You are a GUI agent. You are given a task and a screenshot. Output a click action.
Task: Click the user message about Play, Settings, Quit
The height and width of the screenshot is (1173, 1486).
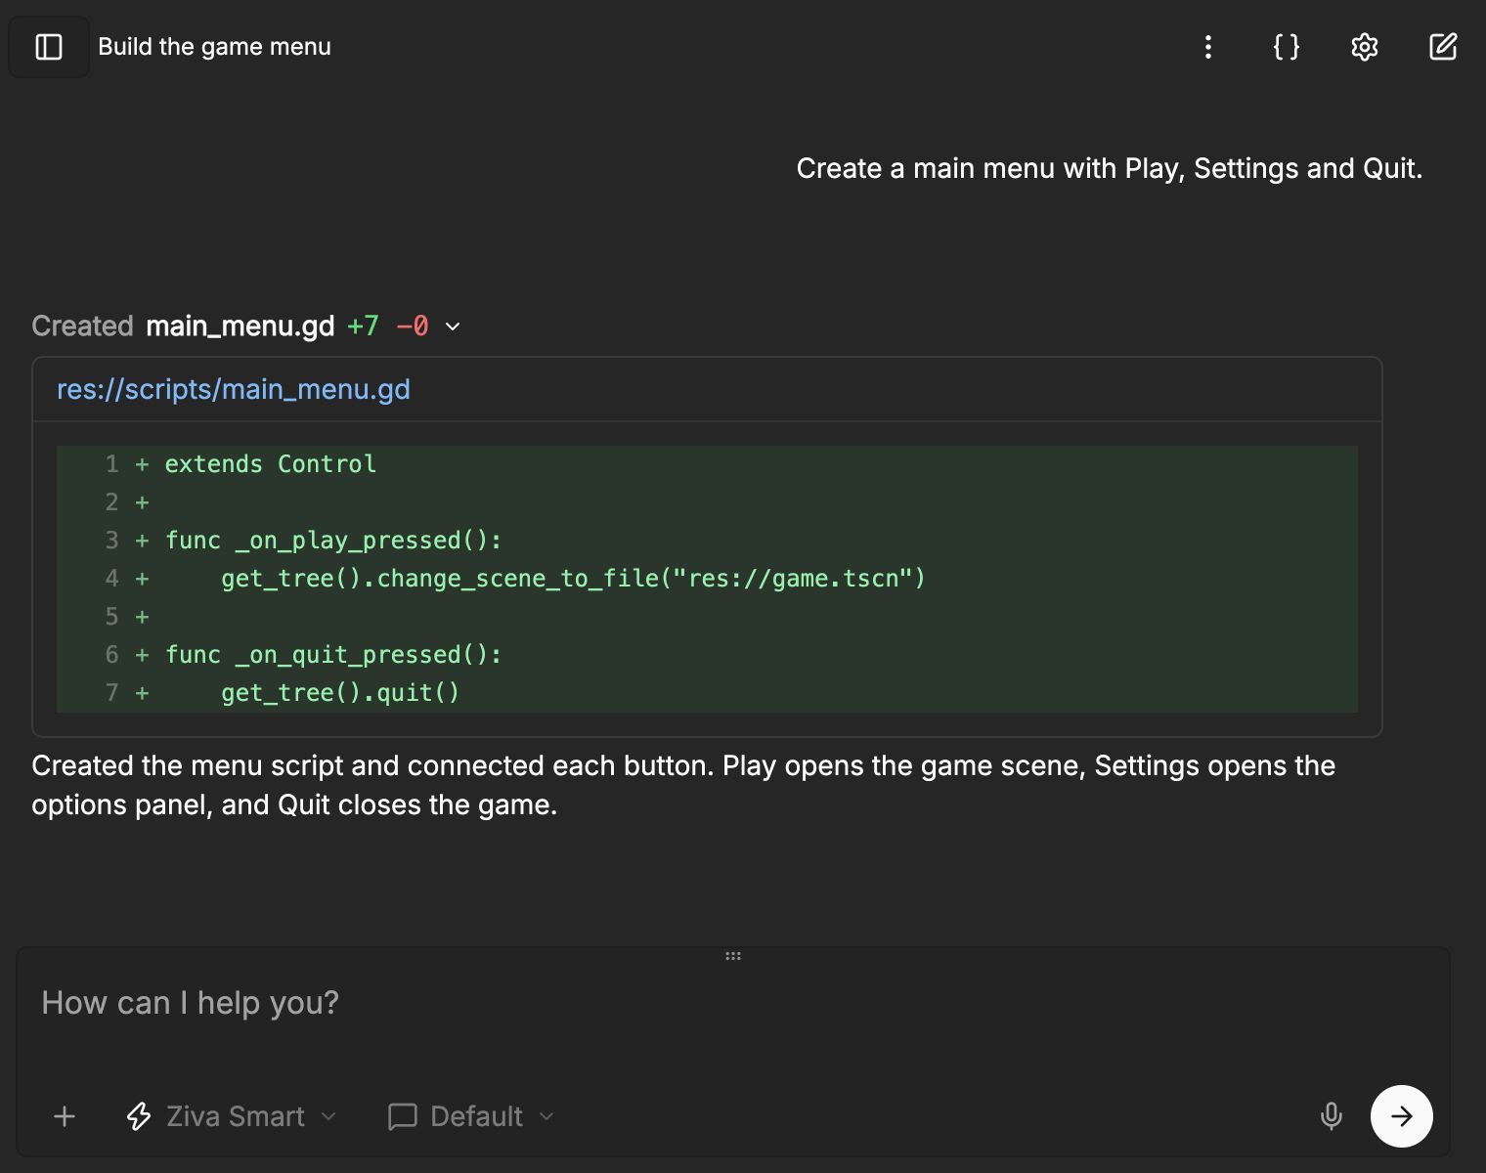[1110, 168]
